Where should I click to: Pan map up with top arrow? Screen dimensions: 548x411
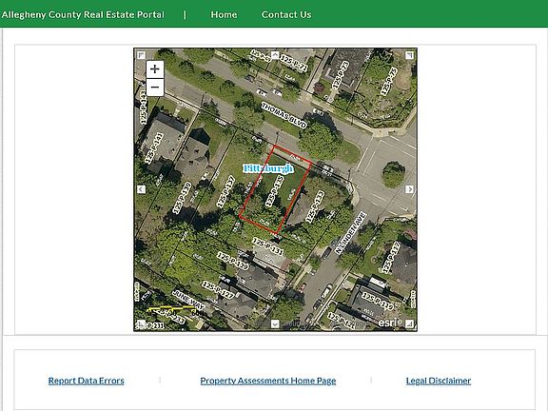pos(275,55)
